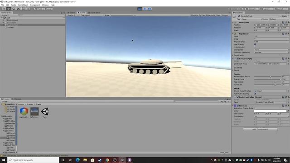Open the Account dropdown
The image size is (290, 163).
tap(254, 9)
